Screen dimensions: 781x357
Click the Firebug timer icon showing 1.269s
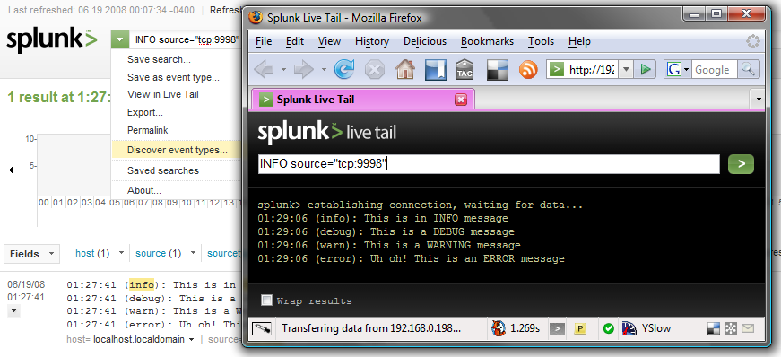coord(499,328)
